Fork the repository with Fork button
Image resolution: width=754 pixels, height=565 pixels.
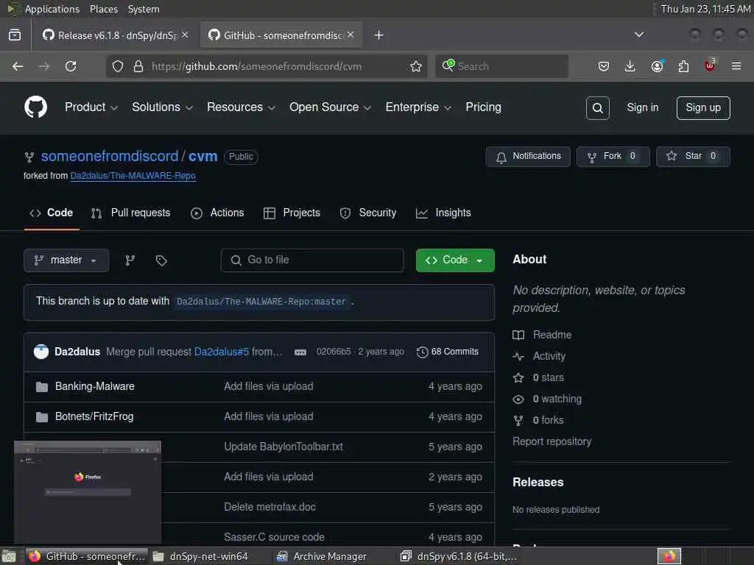click(613, 157)
